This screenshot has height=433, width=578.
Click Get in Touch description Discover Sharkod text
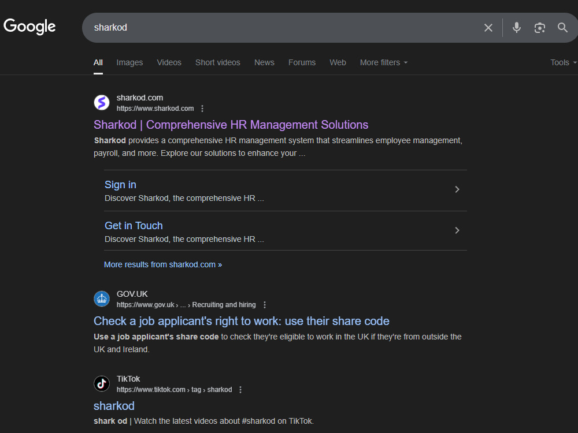184,240
